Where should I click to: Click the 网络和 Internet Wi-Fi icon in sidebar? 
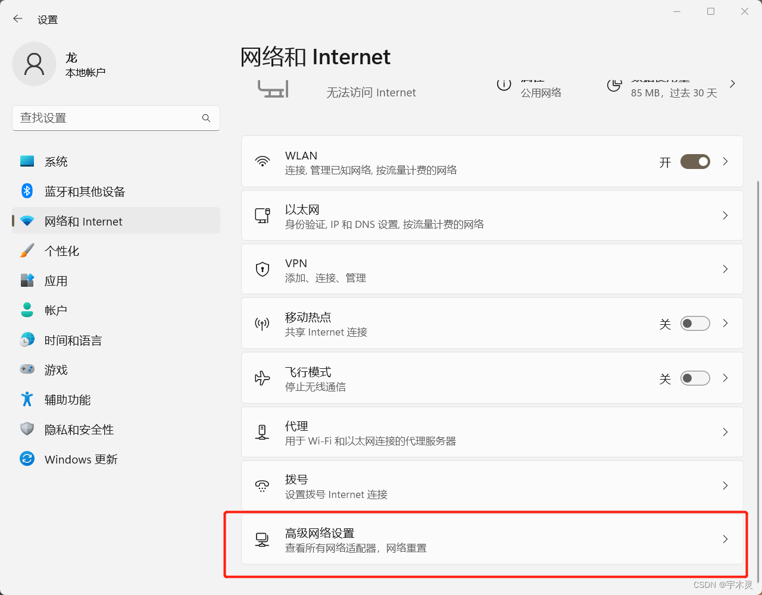(x=27, y=221)
